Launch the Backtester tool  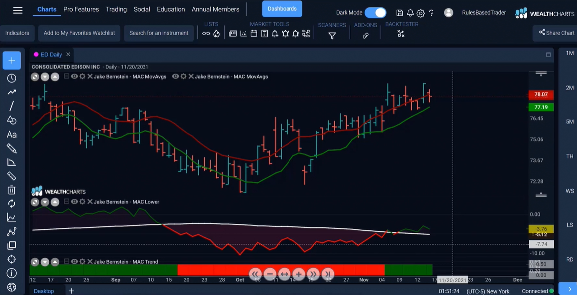pos(401,34)
